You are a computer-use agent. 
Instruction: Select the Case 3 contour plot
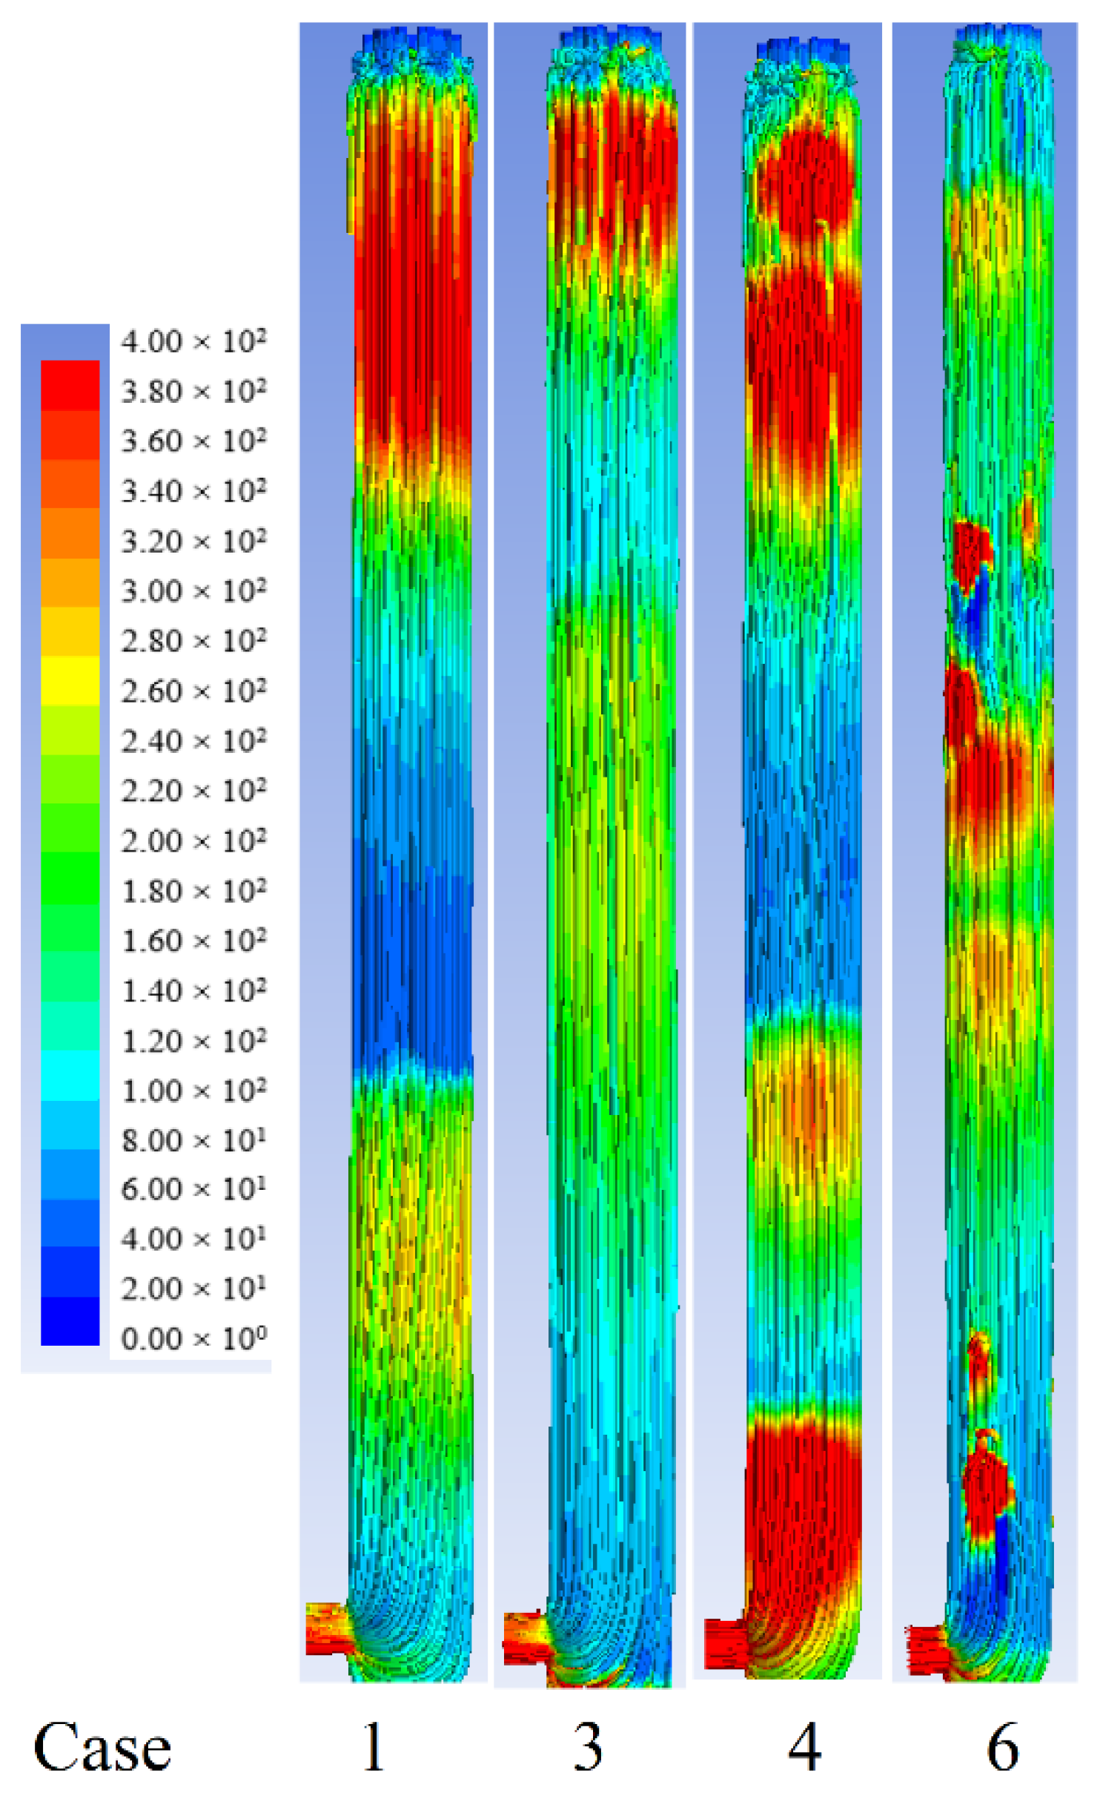click(590, 855)
